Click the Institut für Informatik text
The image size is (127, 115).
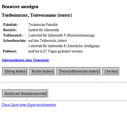[x=44, y=30]
